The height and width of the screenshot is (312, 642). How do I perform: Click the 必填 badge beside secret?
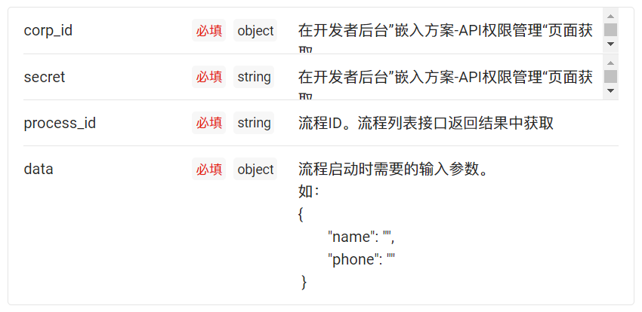click(208, 77)
